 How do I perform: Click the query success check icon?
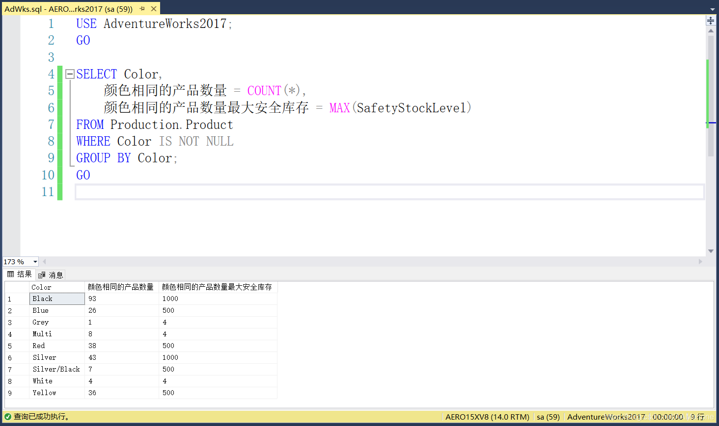click(x=7, y=417)
